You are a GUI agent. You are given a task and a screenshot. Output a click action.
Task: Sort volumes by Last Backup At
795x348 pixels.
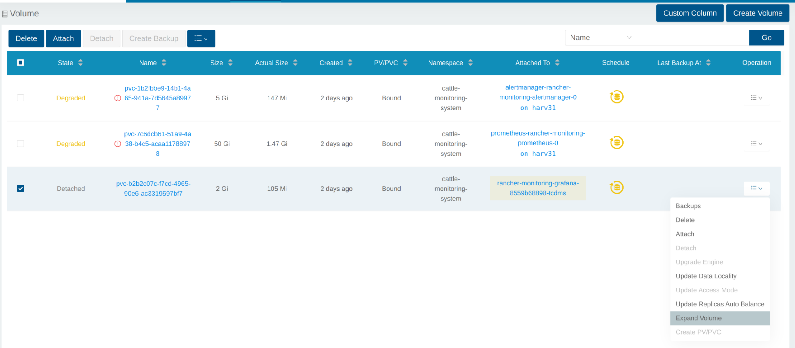coord(708,63)
